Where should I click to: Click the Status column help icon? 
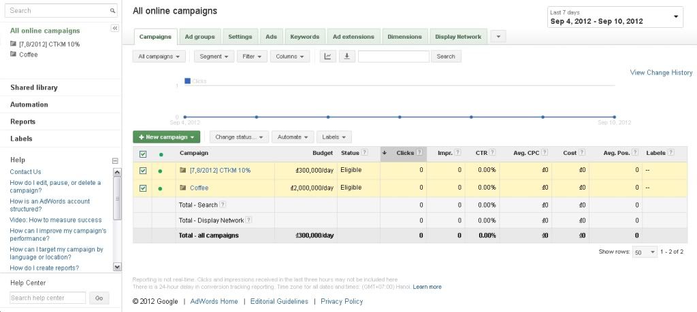pos(365,153)
